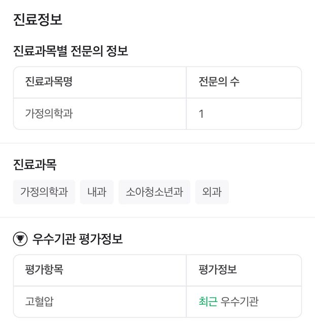Select the 전문의 수 column header
This screenshot has width=315, height=327.
[219, 82]
